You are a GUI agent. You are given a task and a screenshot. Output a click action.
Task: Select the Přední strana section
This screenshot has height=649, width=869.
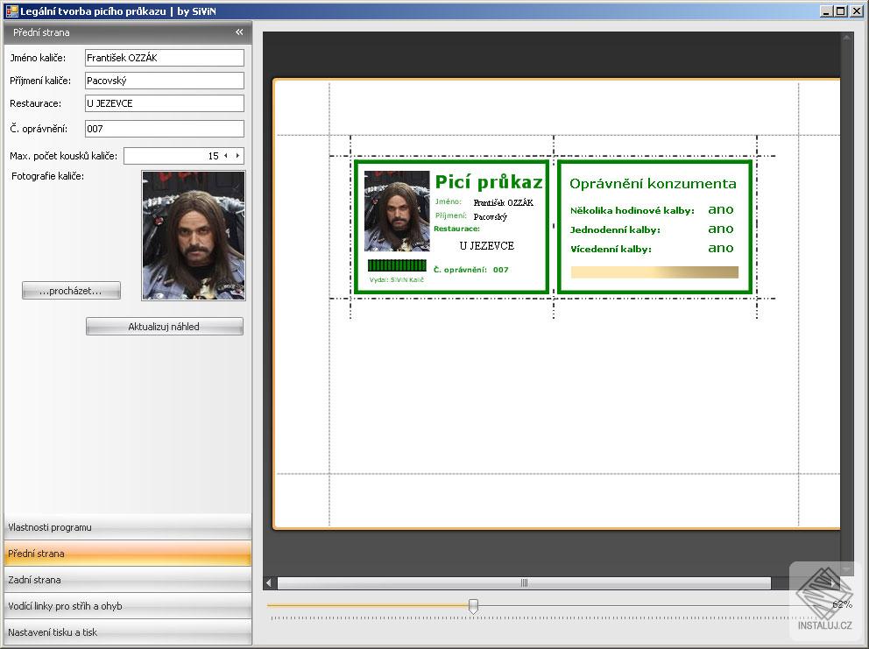coord(128,554)
